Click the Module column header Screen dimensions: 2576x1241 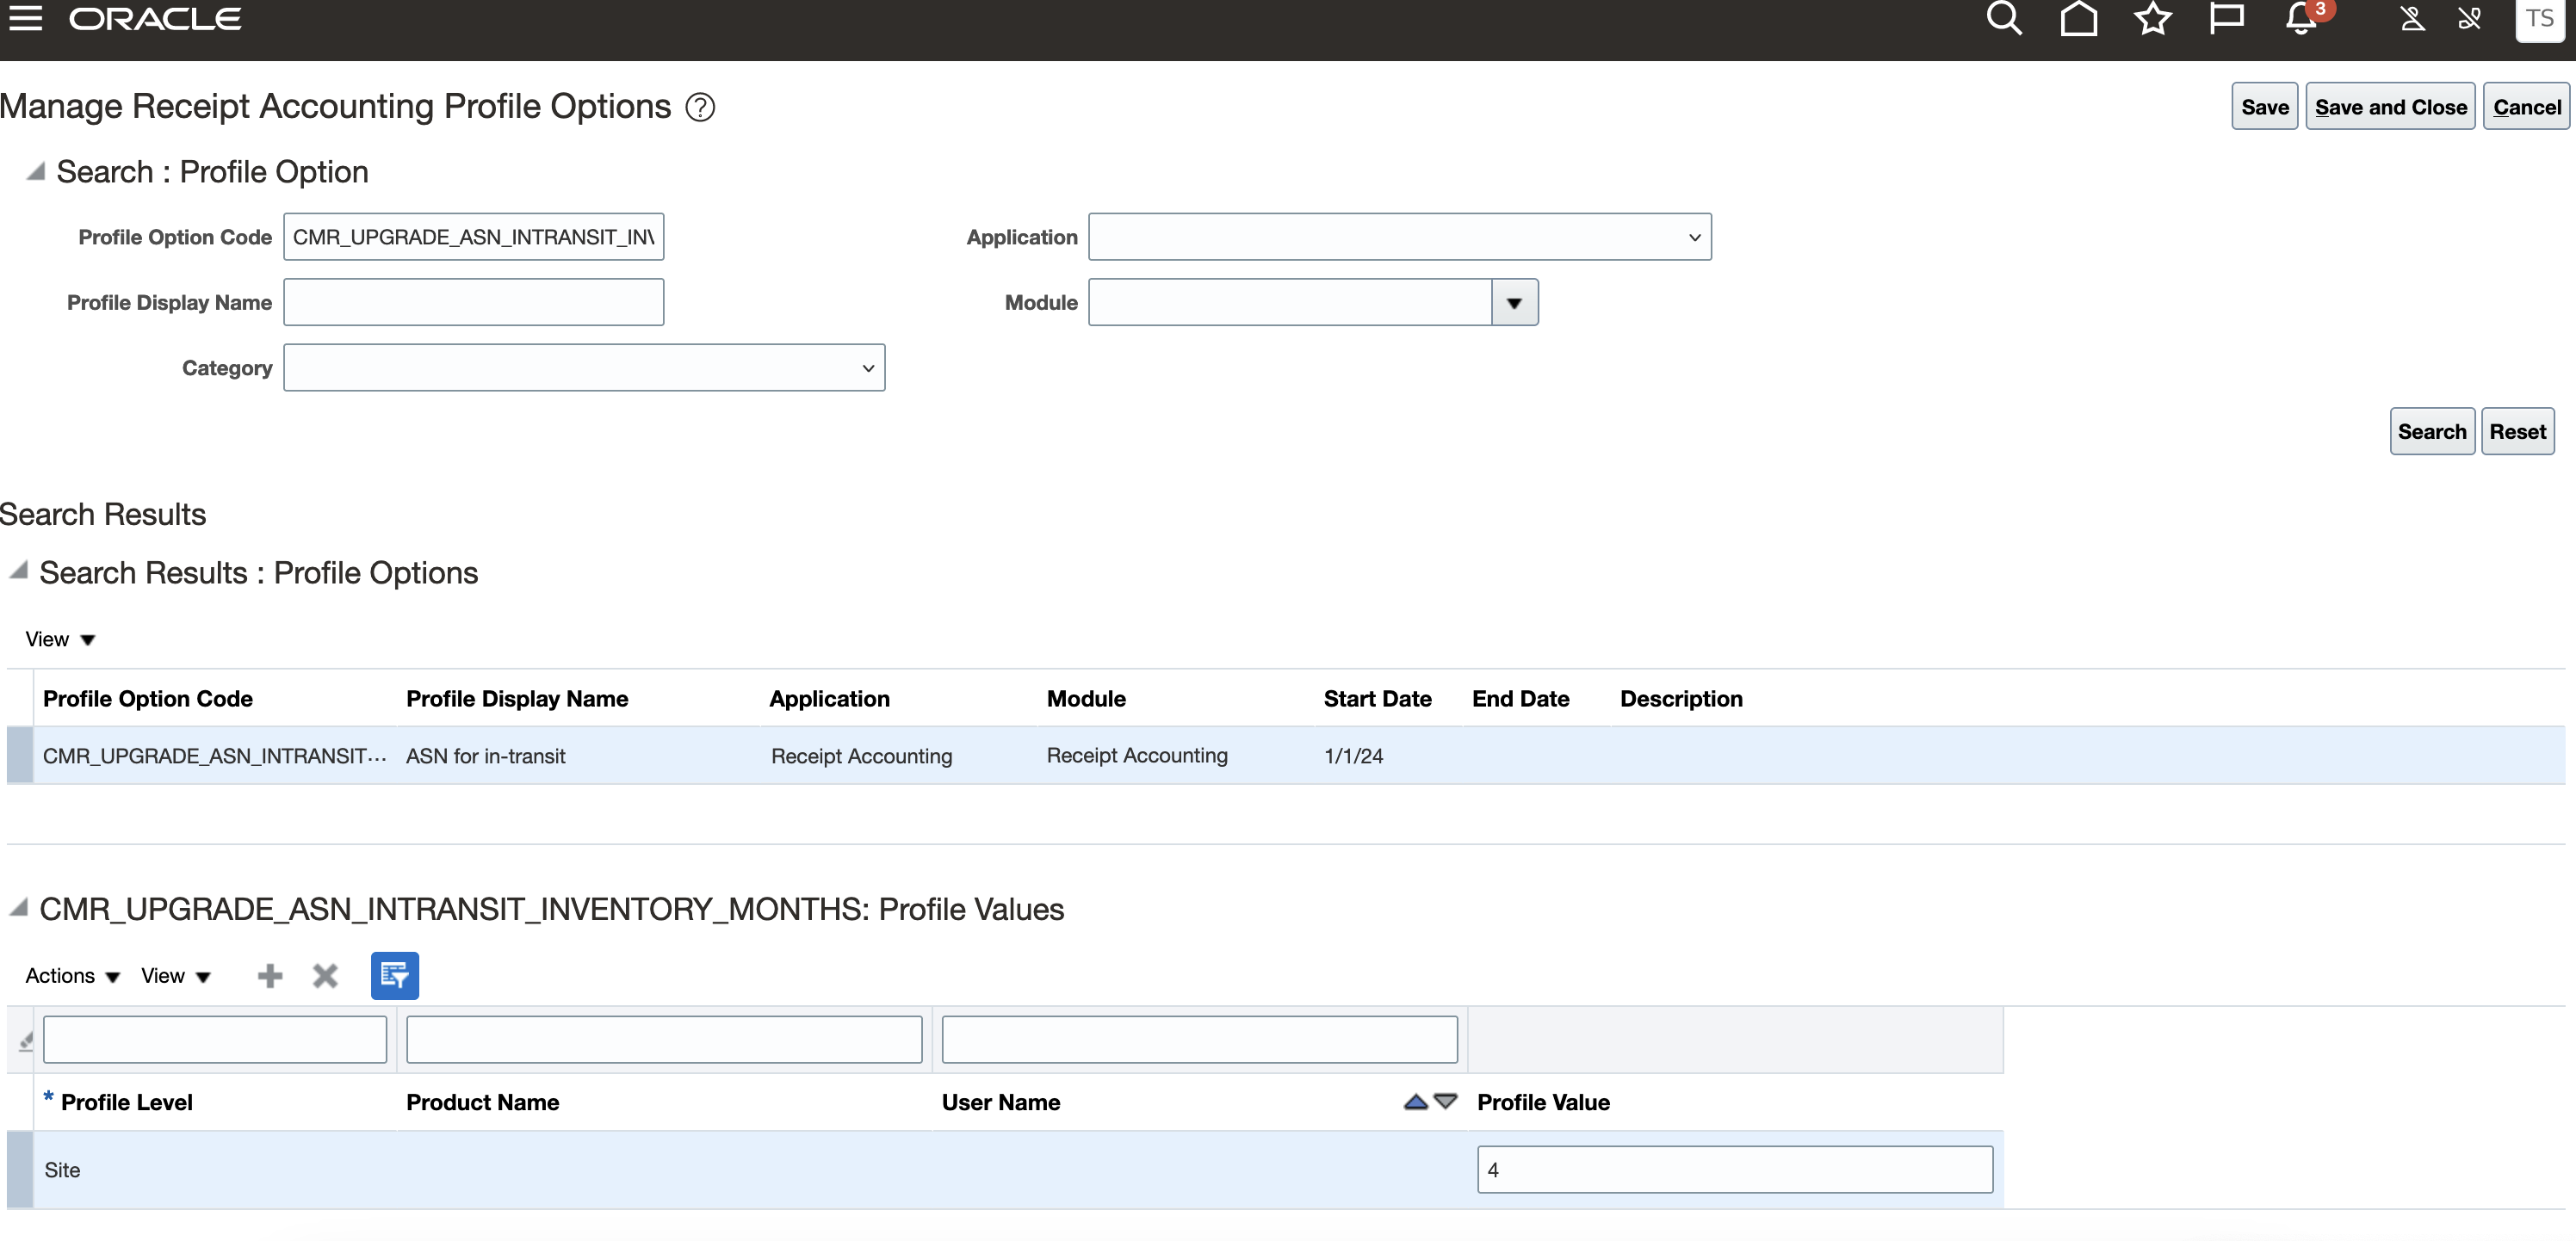point(1086,700)
